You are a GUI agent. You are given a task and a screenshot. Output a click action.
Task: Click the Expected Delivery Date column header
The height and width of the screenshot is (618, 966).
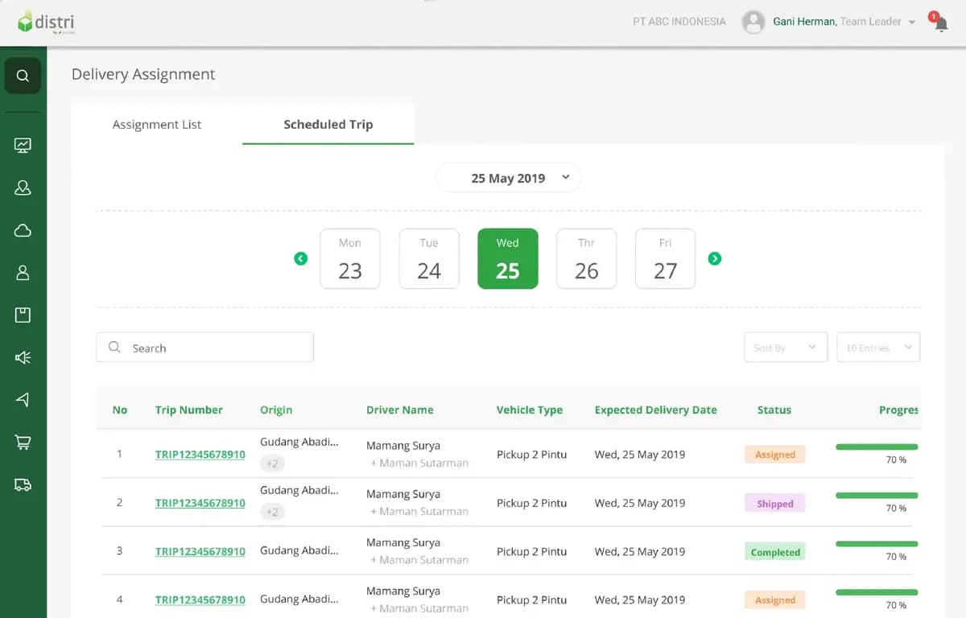tap(656, 410)
